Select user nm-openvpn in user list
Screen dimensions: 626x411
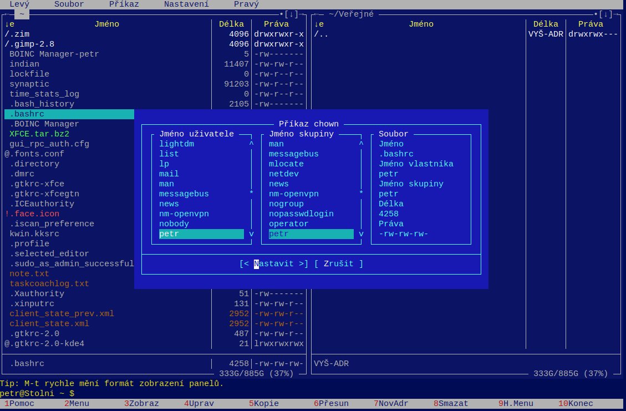point(184,214)
